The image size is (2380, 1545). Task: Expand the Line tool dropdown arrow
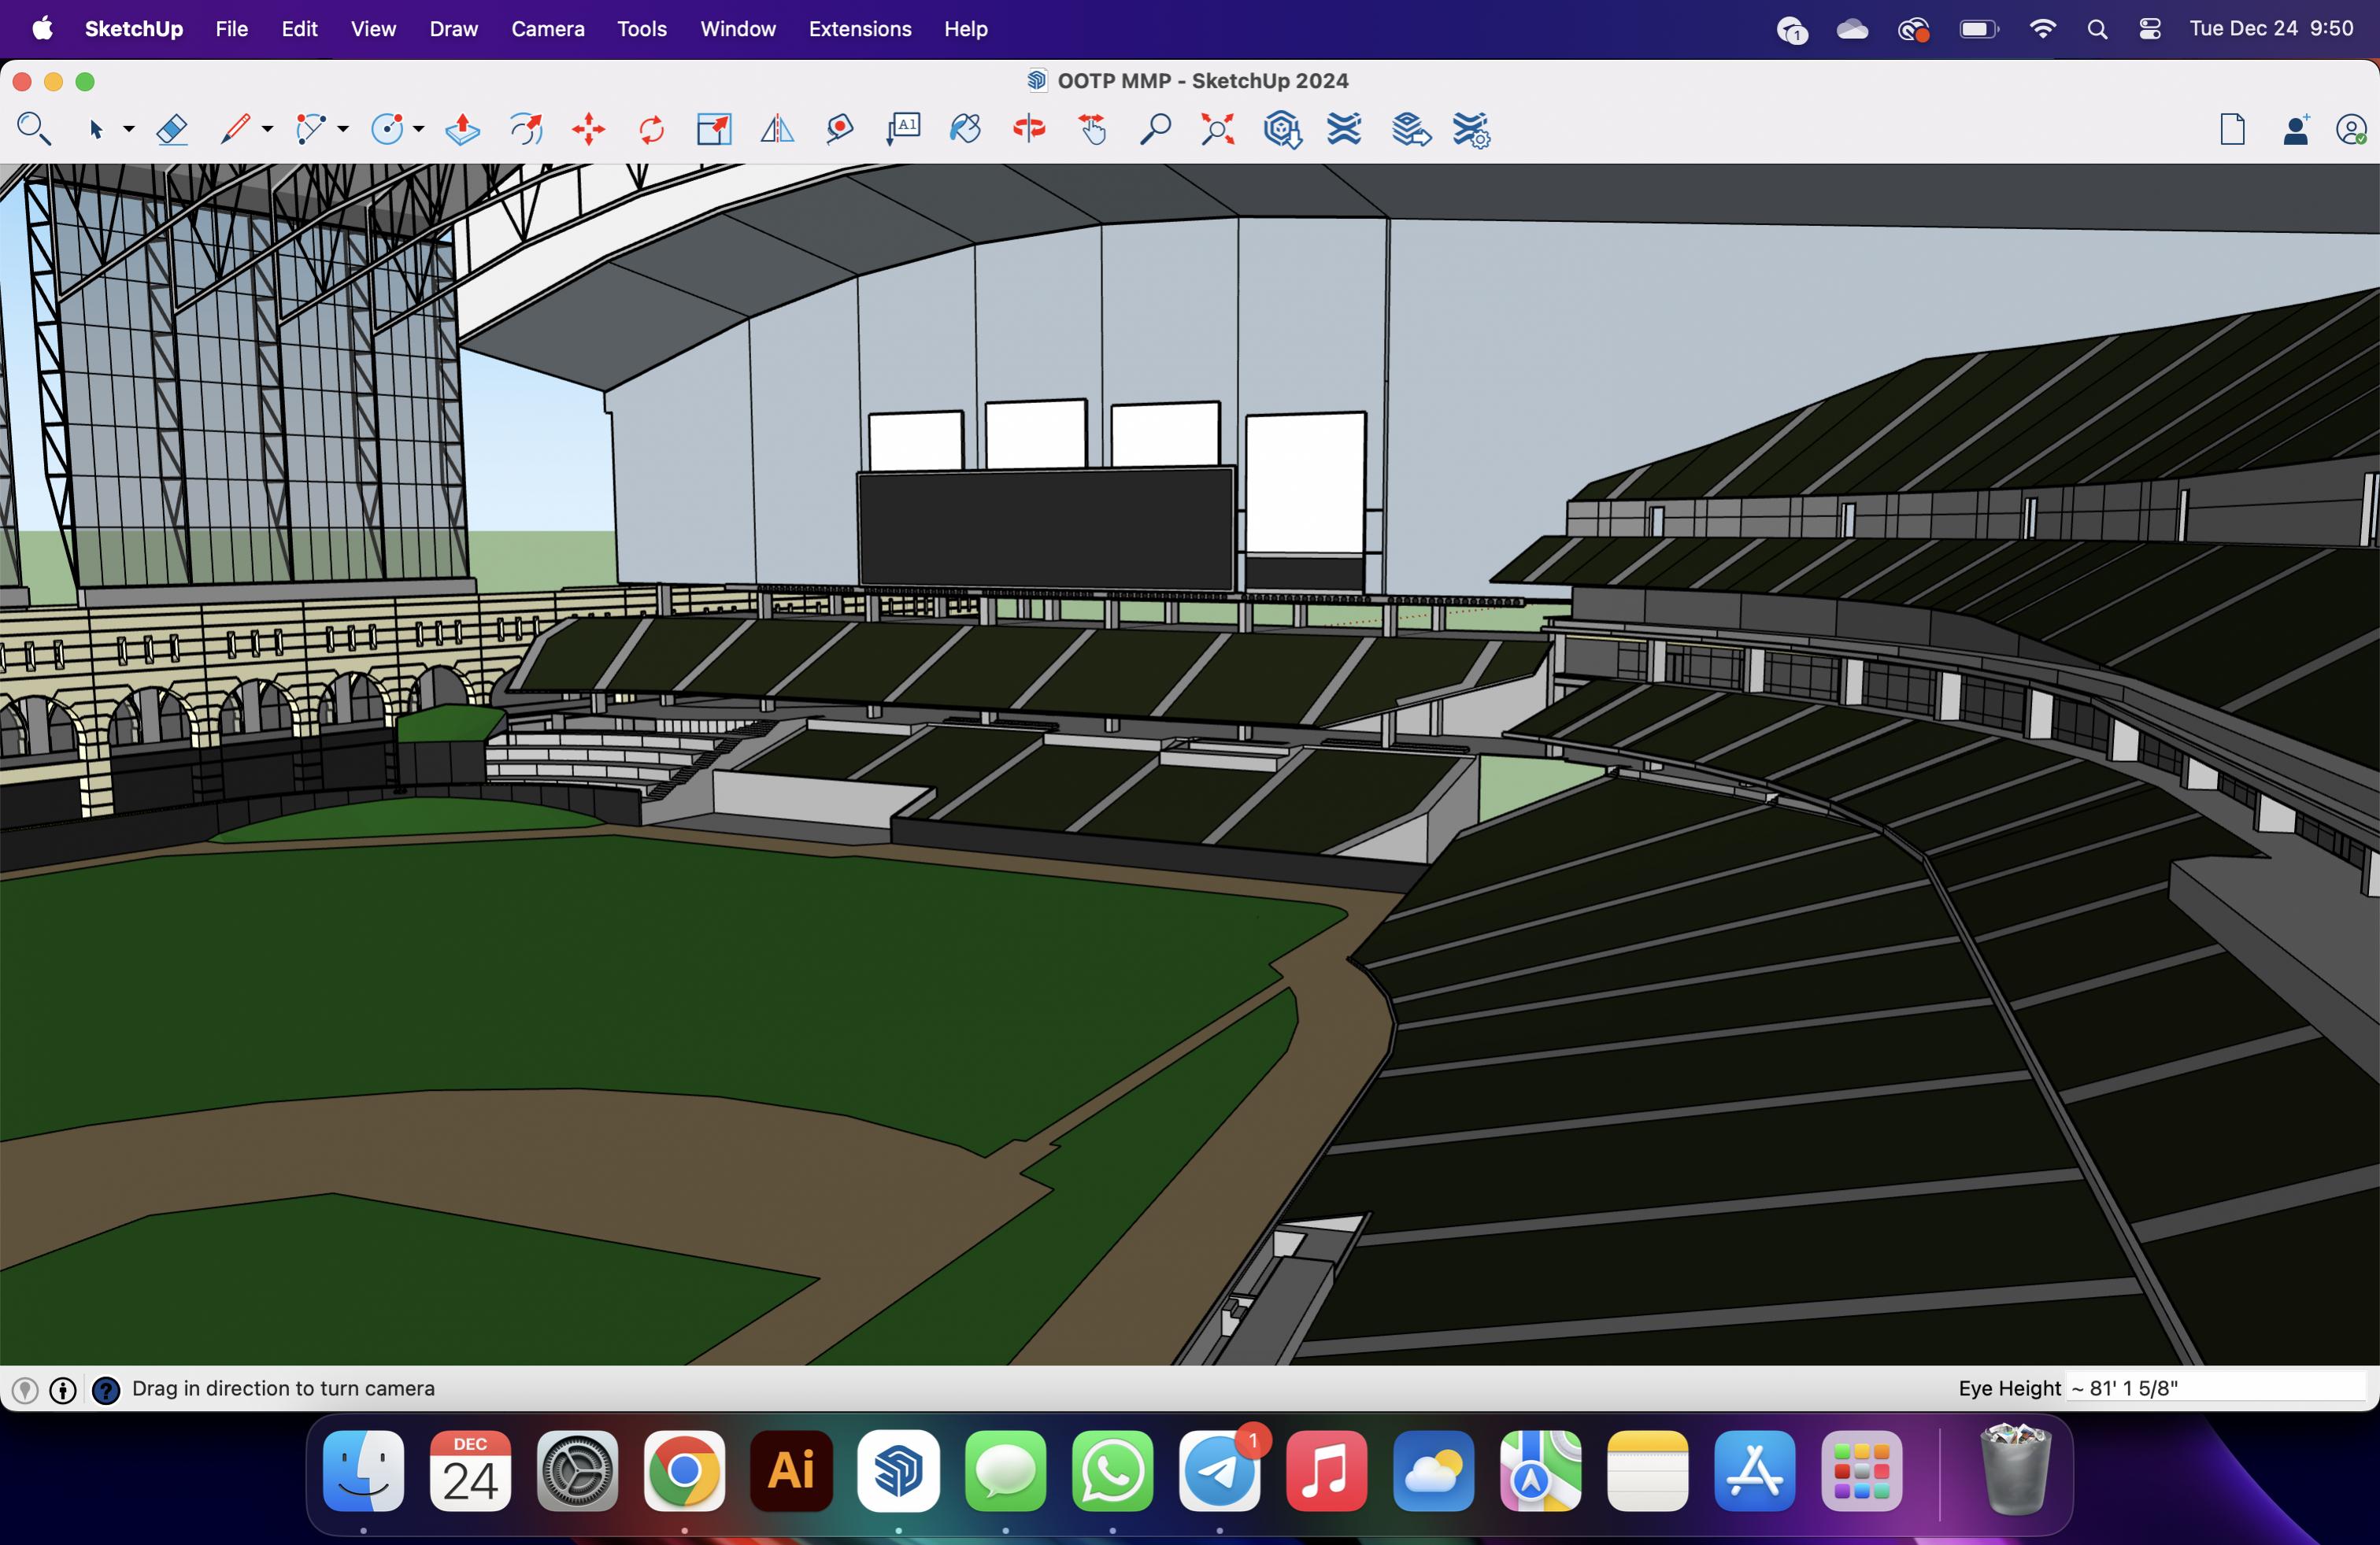tap(267, 129)
